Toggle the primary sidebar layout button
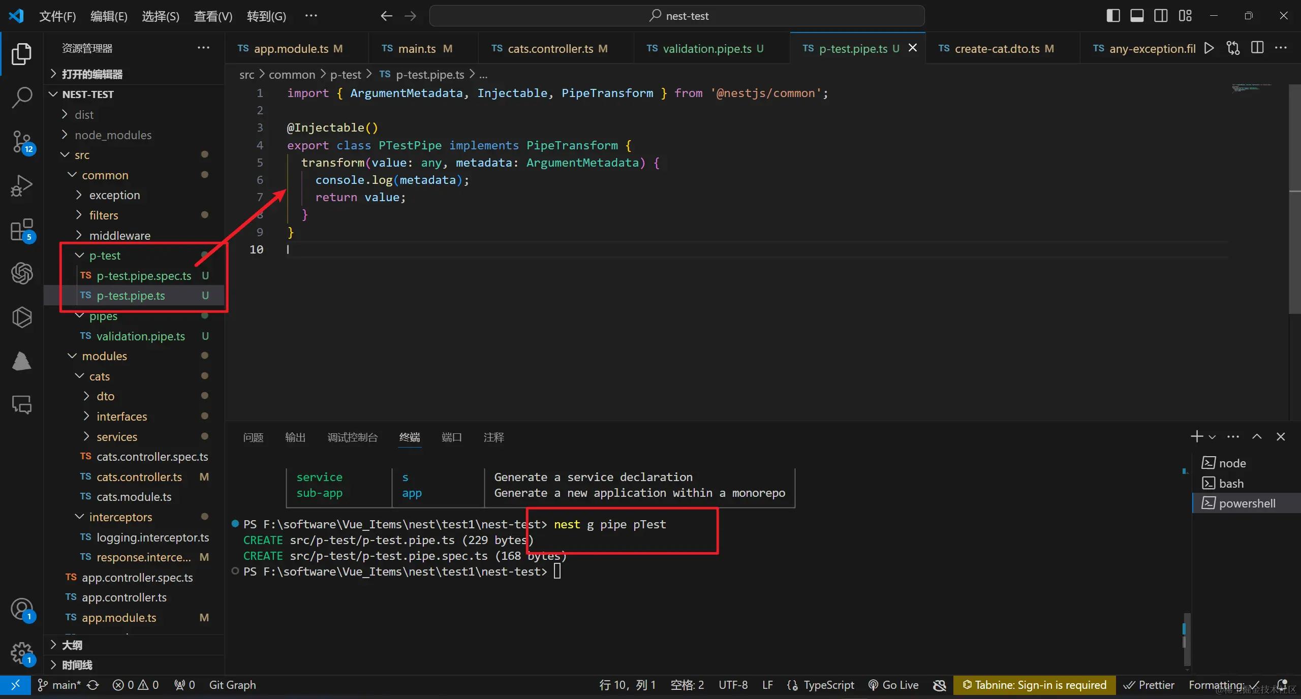1301x699 pixels. coord(1112,16)
